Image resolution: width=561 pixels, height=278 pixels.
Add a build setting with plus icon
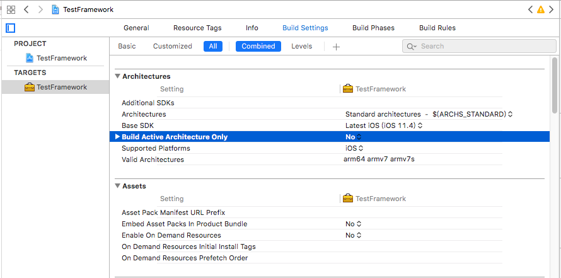point(336,47)
